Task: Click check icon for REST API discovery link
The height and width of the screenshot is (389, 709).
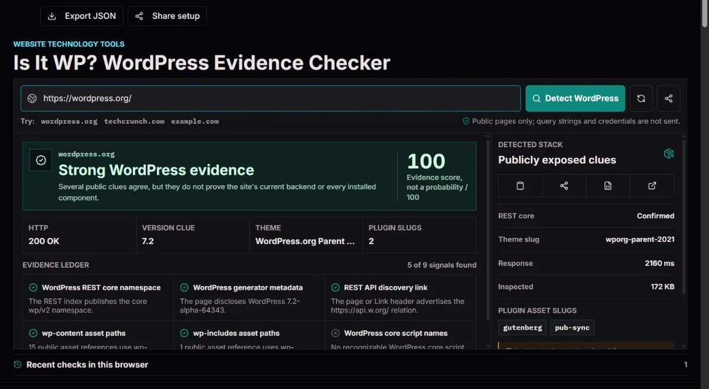Action: click(336, 287)
